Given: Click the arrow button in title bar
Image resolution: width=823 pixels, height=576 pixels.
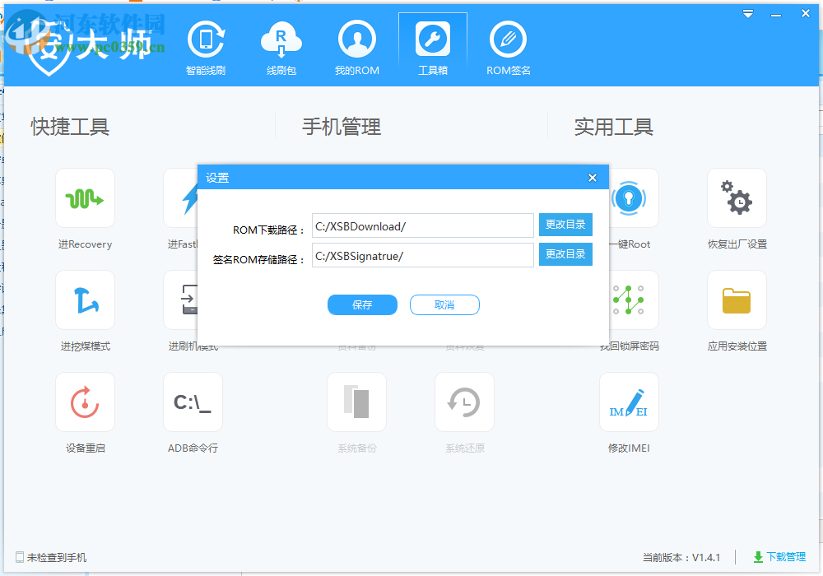Looking at the screenshot, I should pyautogui.click(x=747, y=13).
